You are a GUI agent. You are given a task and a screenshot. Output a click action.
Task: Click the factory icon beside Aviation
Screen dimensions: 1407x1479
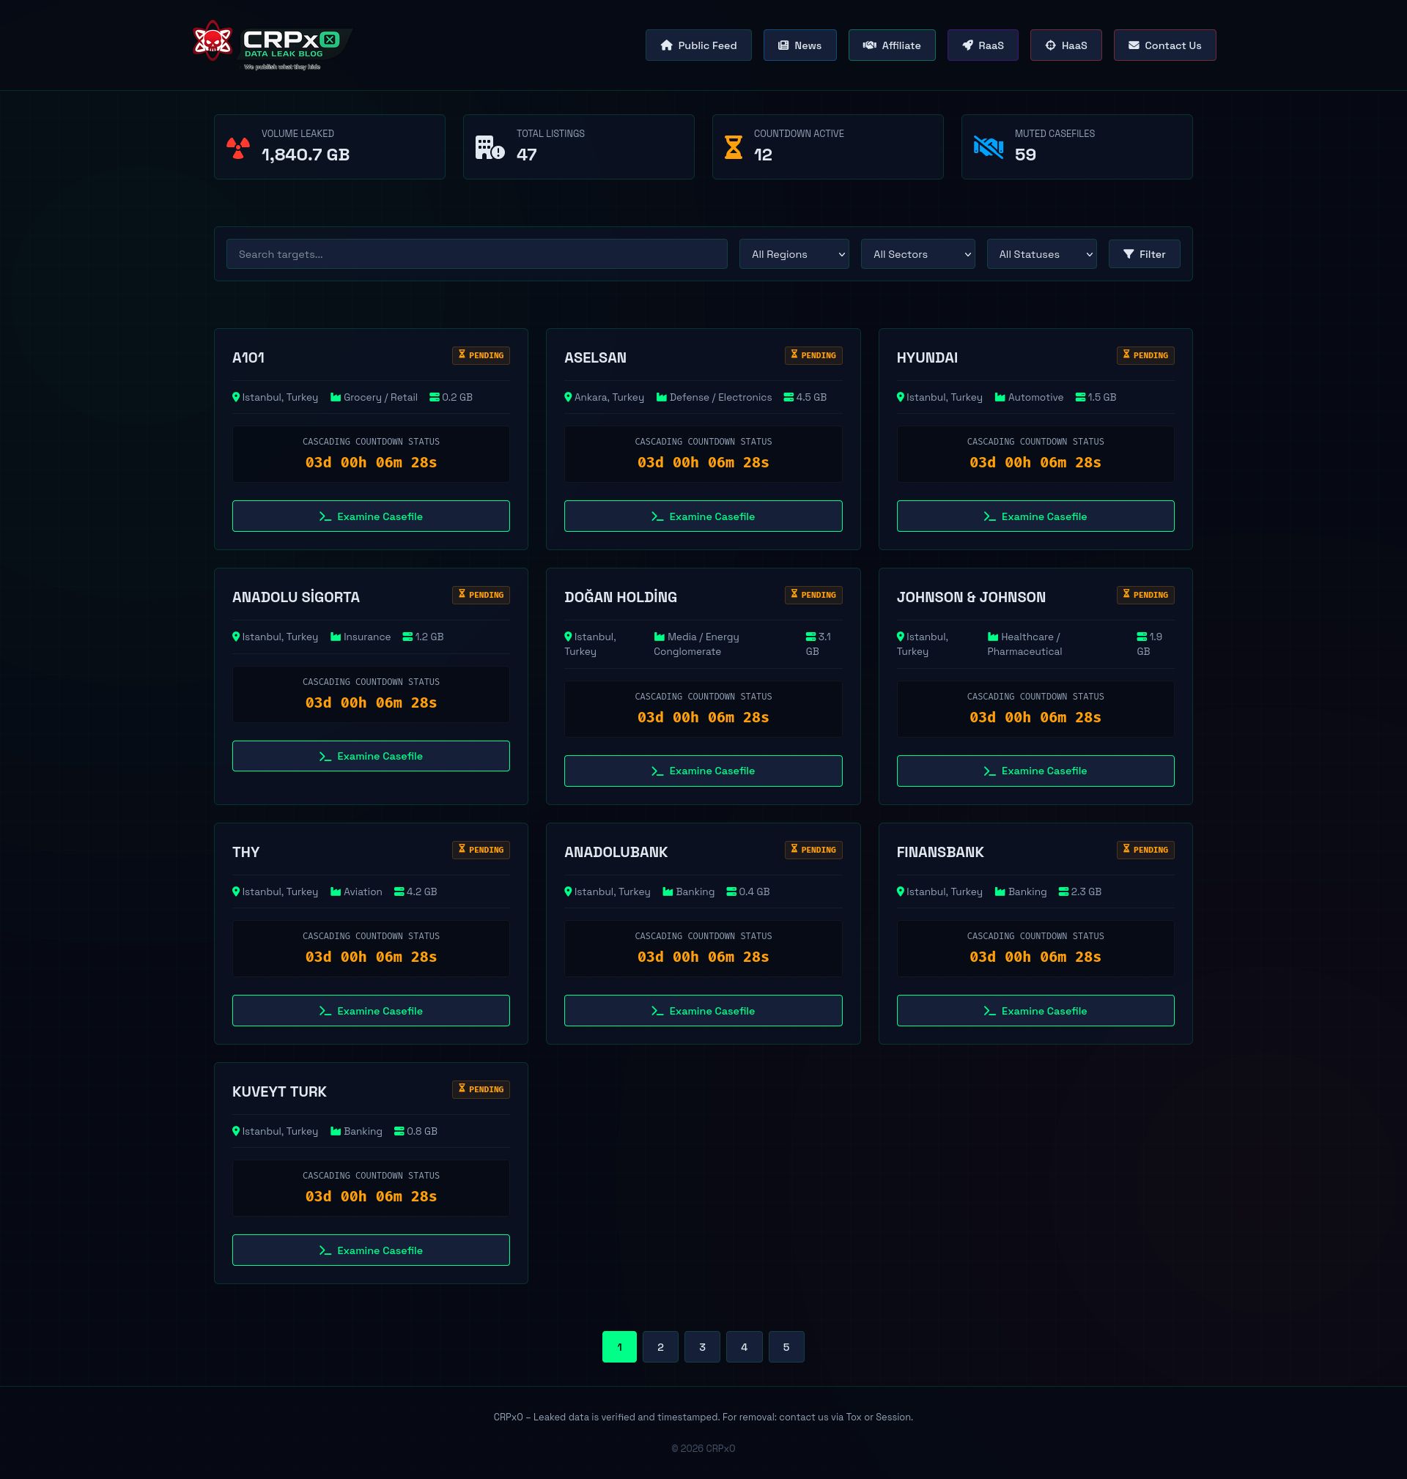click(x=336, y=892)
